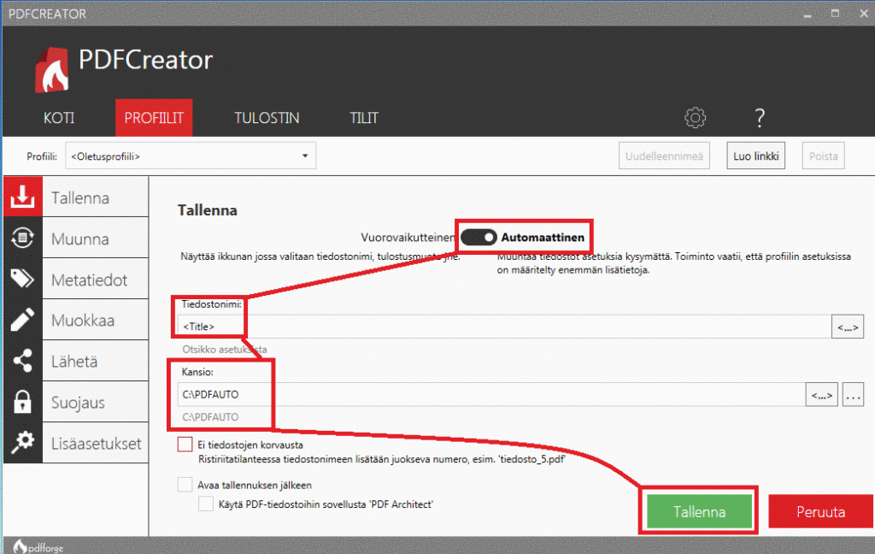Click the Lisäasetukset gear-wrench icon
Screen dimensions: 875x554
pos(23,442)
